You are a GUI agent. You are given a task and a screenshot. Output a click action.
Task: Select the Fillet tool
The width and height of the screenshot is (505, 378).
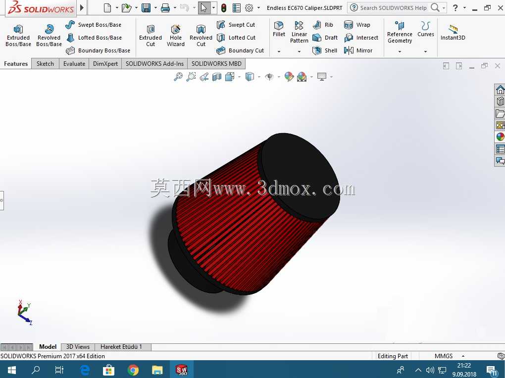[x=279, y=29]
